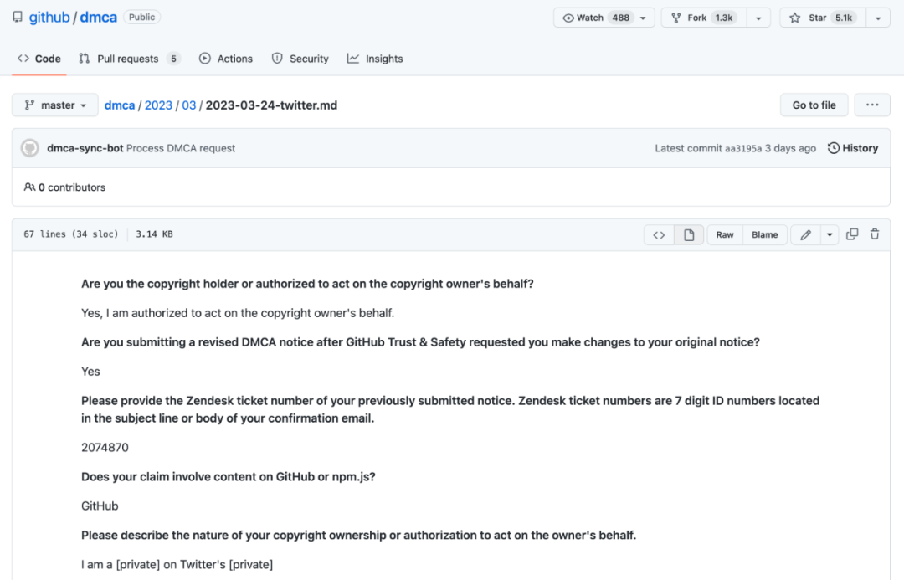The width and height of the screenshot is (904, 580).
Task: Open the Raw file view
Action: [x=725, y=235]
